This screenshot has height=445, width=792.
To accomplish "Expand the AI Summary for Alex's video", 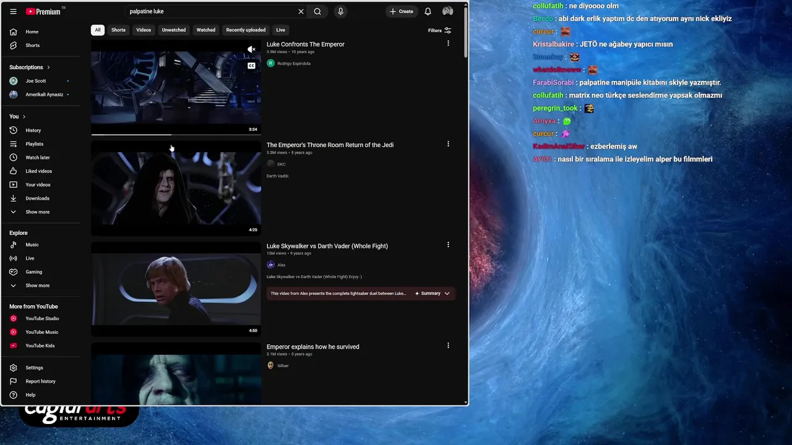I will [433, 294].
